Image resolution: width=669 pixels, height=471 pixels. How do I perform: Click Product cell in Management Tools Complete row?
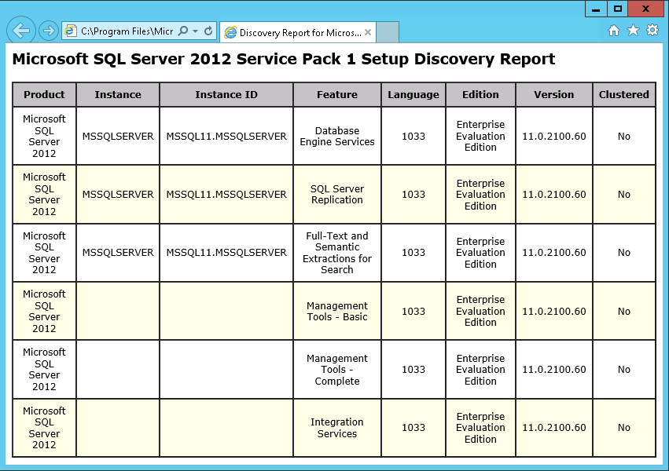click(x=44, y=369)
